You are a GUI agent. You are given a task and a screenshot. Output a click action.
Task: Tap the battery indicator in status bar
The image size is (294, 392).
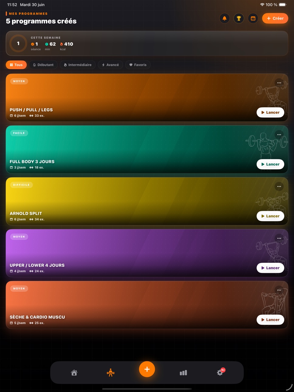pyautogui.click(x=283, y=5)
